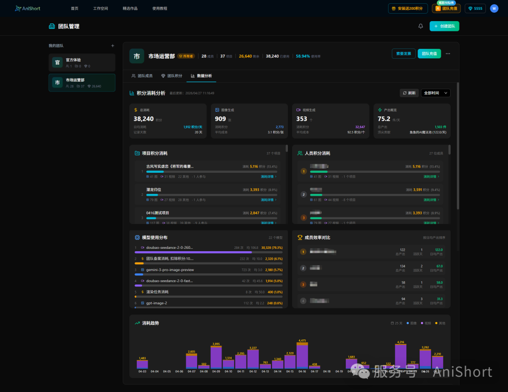Screen dimensions: 508x392
Task: Click 团队充值 beside 索要发票
Action: point(429,54)
